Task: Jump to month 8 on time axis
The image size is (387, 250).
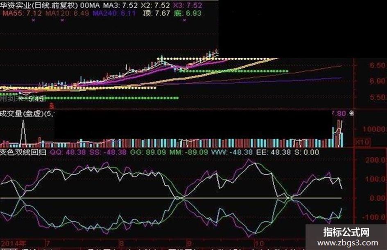Action: tap(121, 243)
